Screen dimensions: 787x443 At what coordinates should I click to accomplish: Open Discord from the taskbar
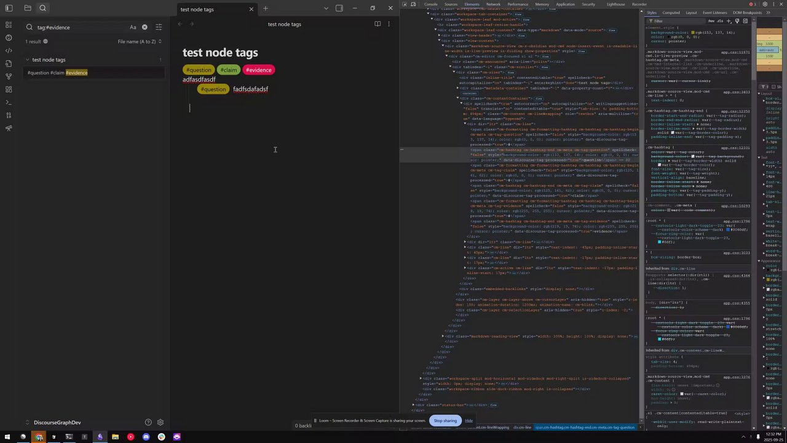click(x=146, y=437)
